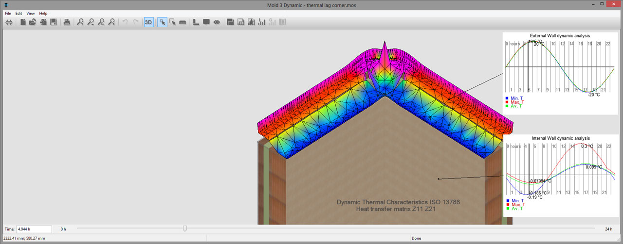Open the View menu
This screenshot has height=244, width=623.
[31, 14]
